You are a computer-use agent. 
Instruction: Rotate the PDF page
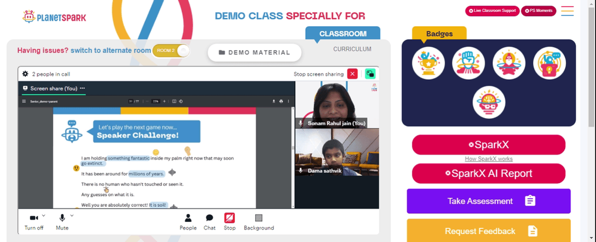point(181,101)
